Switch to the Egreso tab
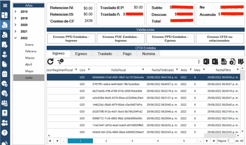Image resolution: width=246 pixels, height=145 pixels. tap(81, 54)
